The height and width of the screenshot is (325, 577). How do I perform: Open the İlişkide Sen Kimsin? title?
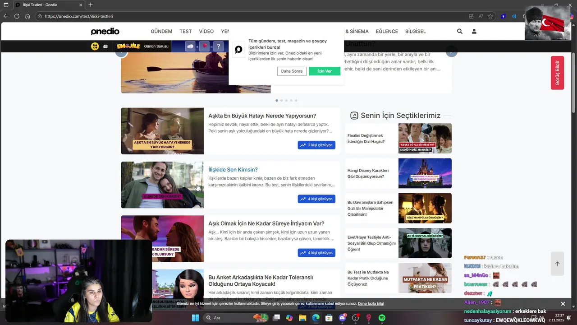[233, 170]
